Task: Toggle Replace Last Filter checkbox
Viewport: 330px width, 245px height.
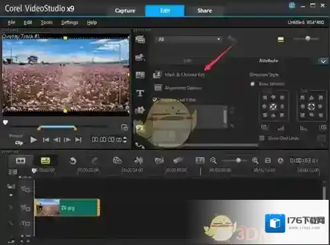Action: (x=155, y=100)
